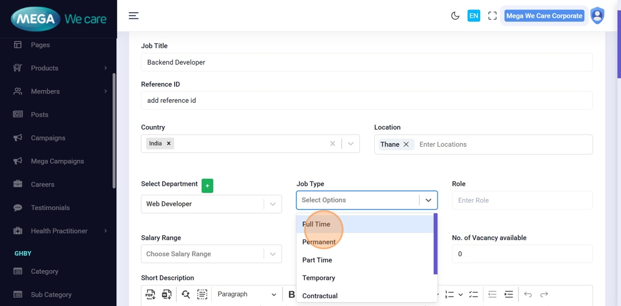Enter fullscreen mode
Viewport: 621px width, 306px height.
coord(492,16)
